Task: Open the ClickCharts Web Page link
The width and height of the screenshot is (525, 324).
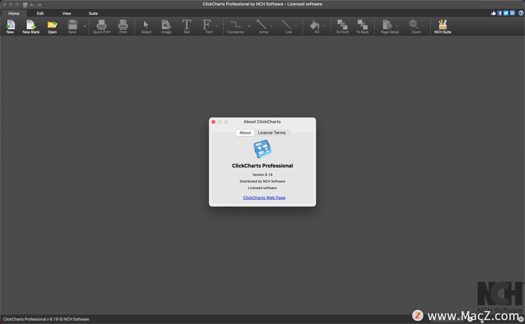Action: click(x=264, y=198)
